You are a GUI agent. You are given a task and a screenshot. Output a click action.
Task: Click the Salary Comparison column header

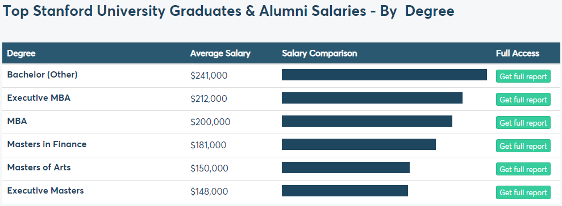(319, 53)
